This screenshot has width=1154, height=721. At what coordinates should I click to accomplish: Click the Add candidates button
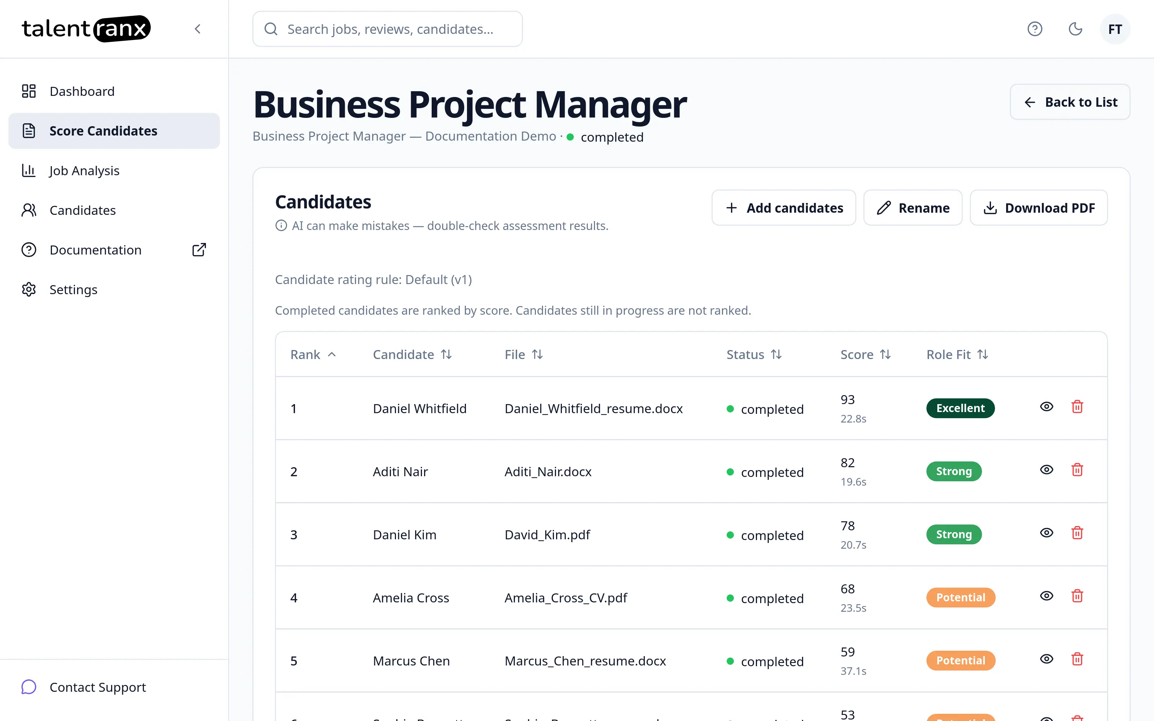784,208
